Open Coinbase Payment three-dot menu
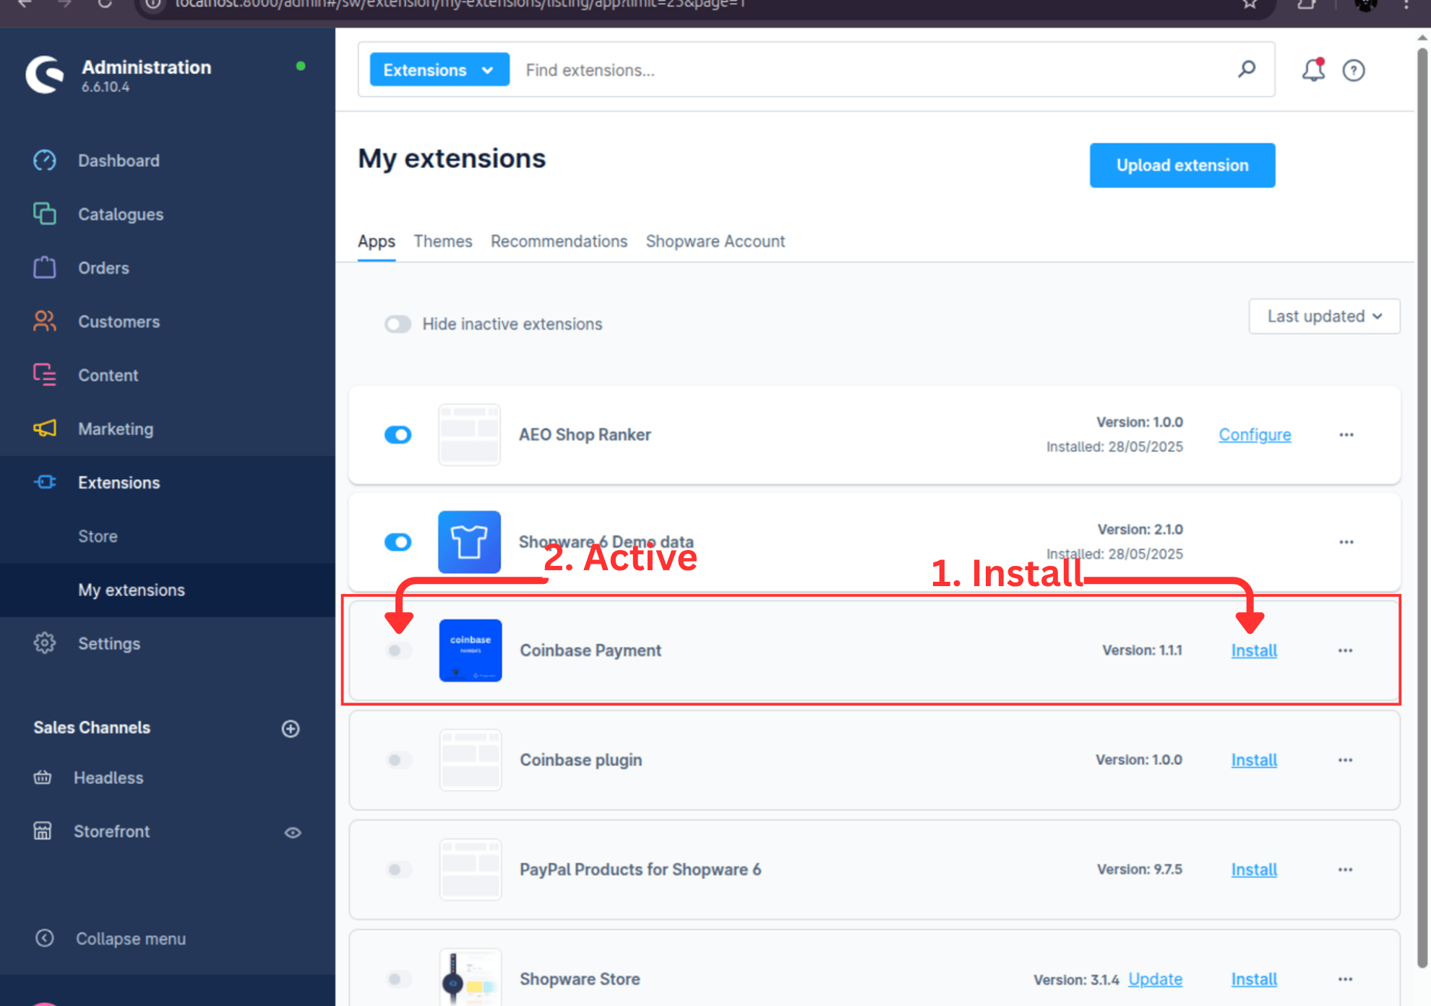This screenshot has width=1431, height=1006. pos(1345,650)
